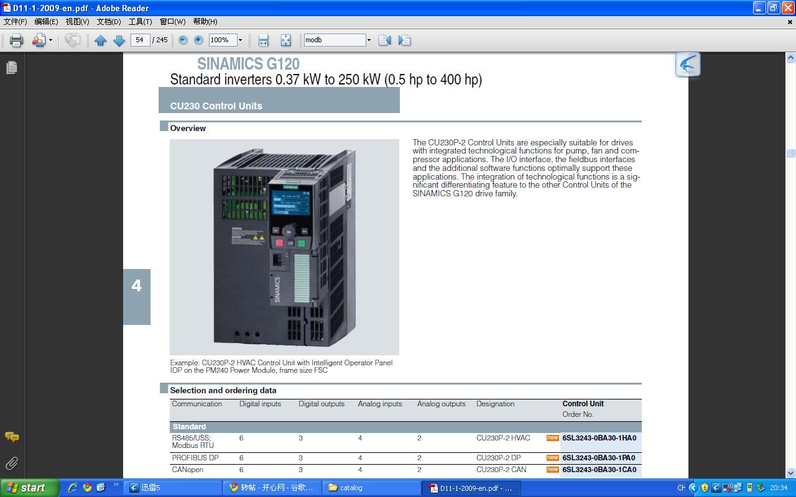Zoom out with the minus icon
This screenshot has width=796, height=497.
[183, 40]
